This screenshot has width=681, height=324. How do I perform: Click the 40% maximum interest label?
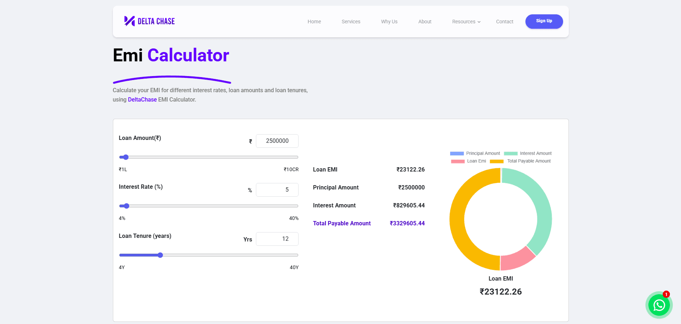click(x=294, y=218)
